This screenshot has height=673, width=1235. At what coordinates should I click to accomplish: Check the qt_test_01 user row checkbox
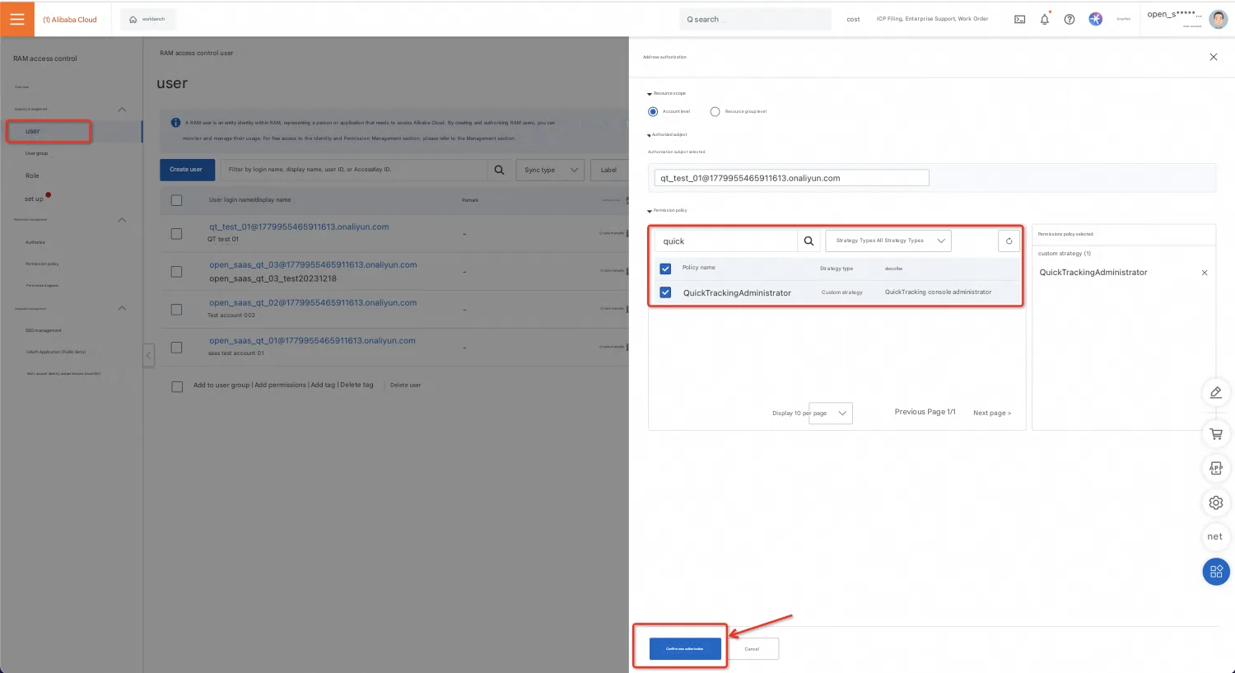176,234
